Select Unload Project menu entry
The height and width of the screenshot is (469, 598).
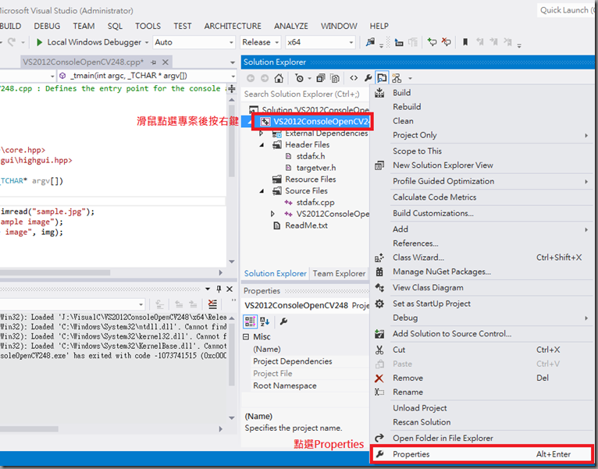(x=482, y=408)
